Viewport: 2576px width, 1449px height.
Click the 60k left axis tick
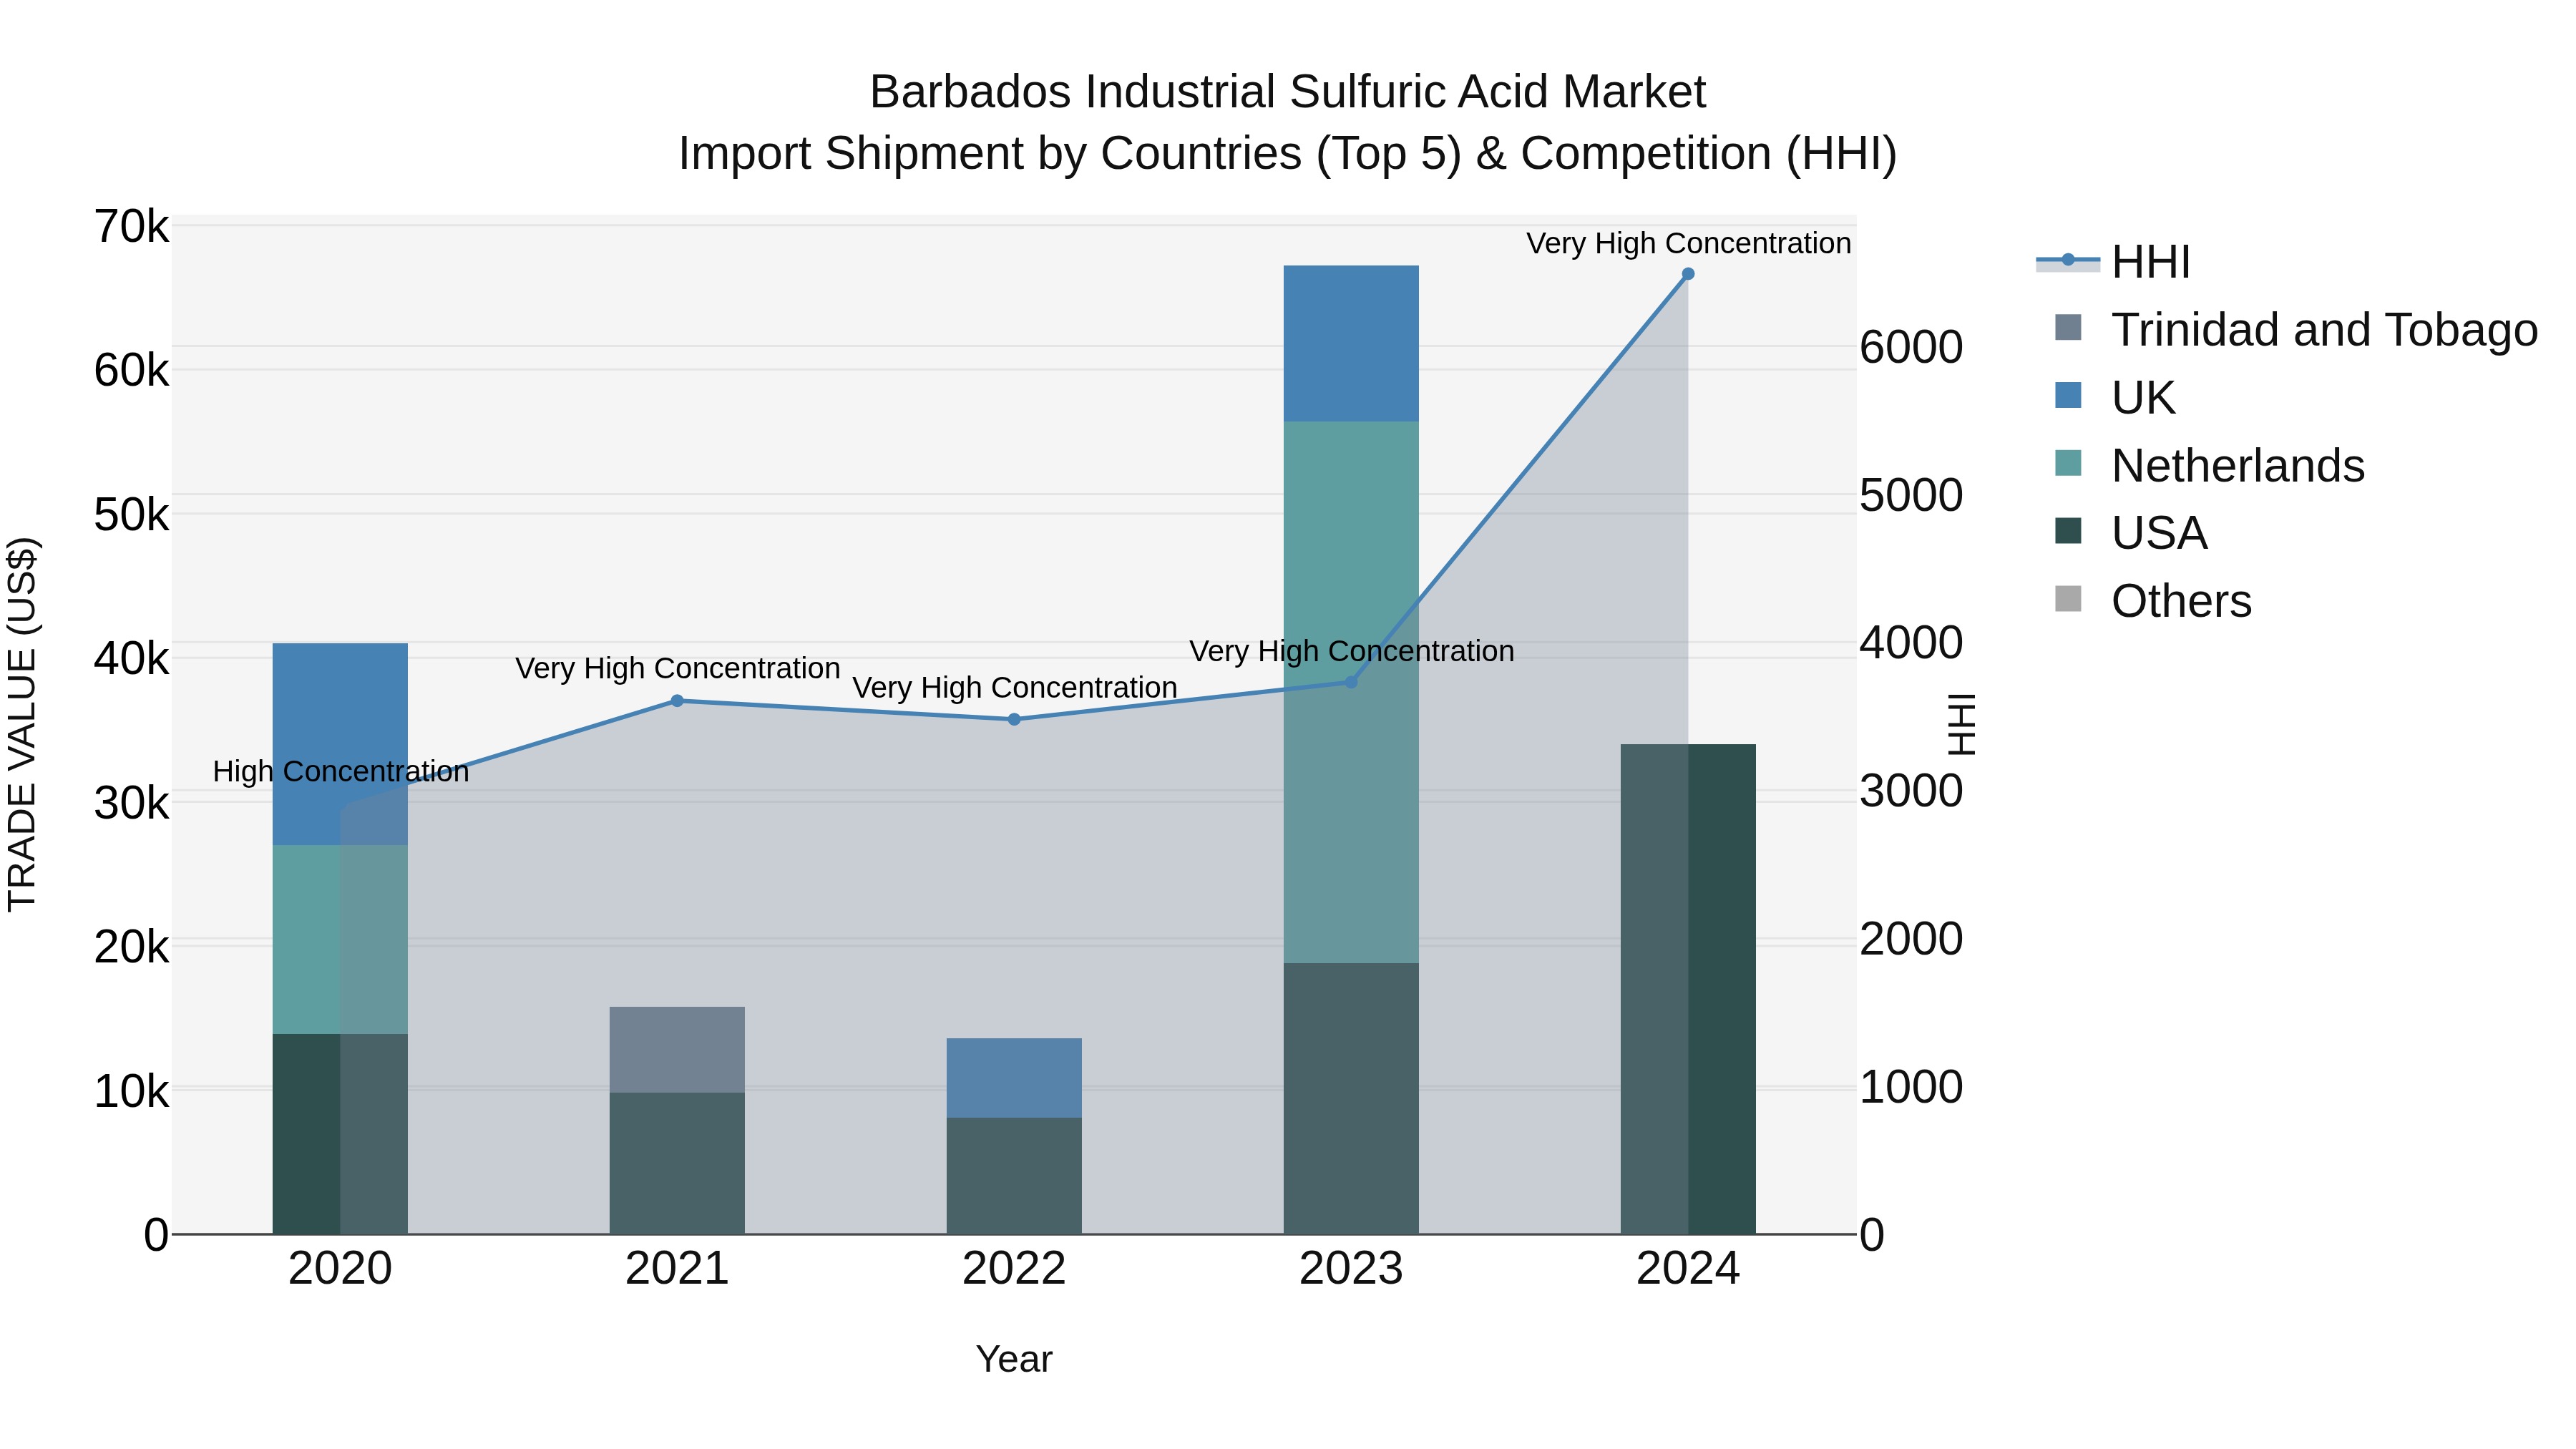click(131, 370)
